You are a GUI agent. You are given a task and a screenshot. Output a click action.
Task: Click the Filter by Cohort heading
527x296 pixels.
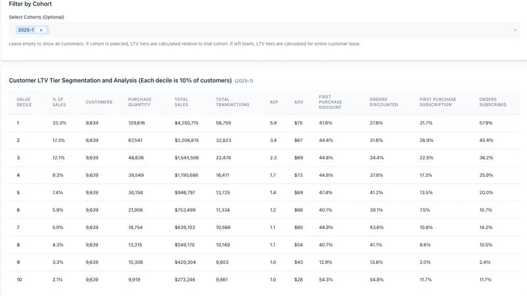30,4
